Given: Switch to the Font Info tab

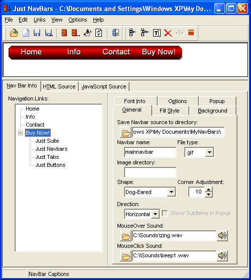Looking at the screenshot, I should (x=135, y=101).
